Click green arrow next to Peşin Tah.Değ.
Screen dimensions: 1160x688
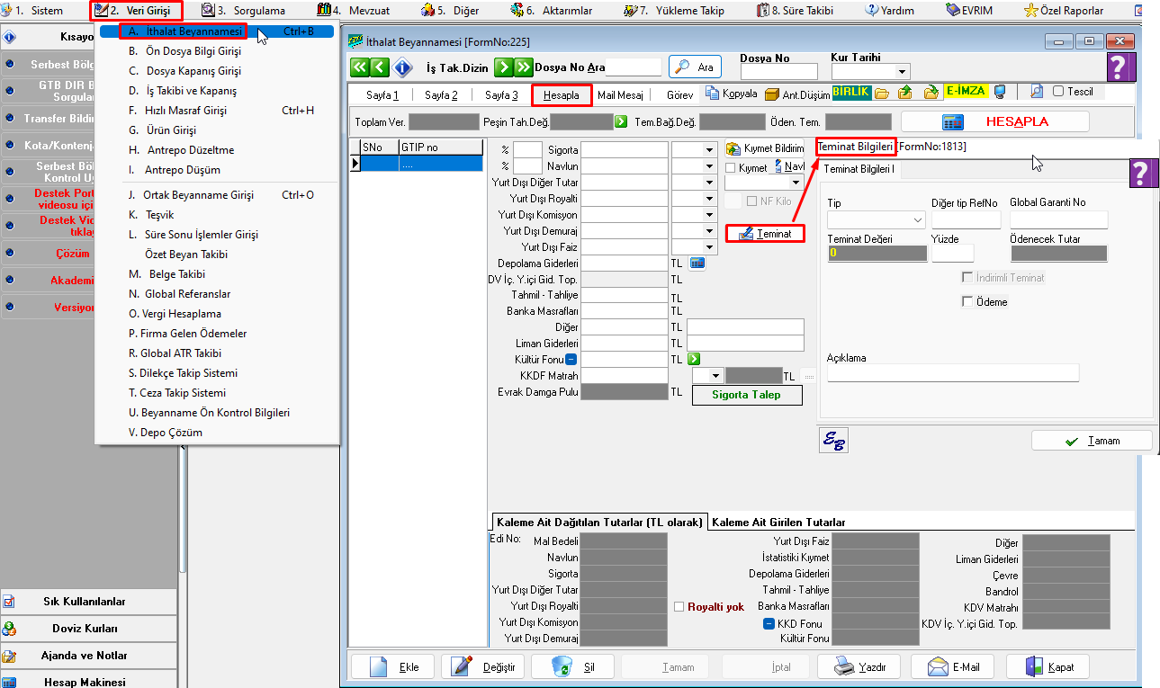coord(621,121)
